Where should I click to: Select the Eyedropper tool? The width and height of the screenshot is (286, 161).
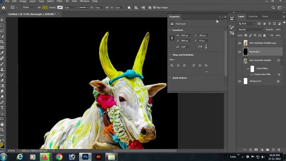tap(2, 53)
